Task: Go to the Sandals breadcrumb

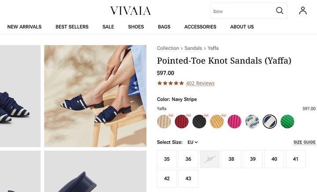Action: (x=193, y=48)
